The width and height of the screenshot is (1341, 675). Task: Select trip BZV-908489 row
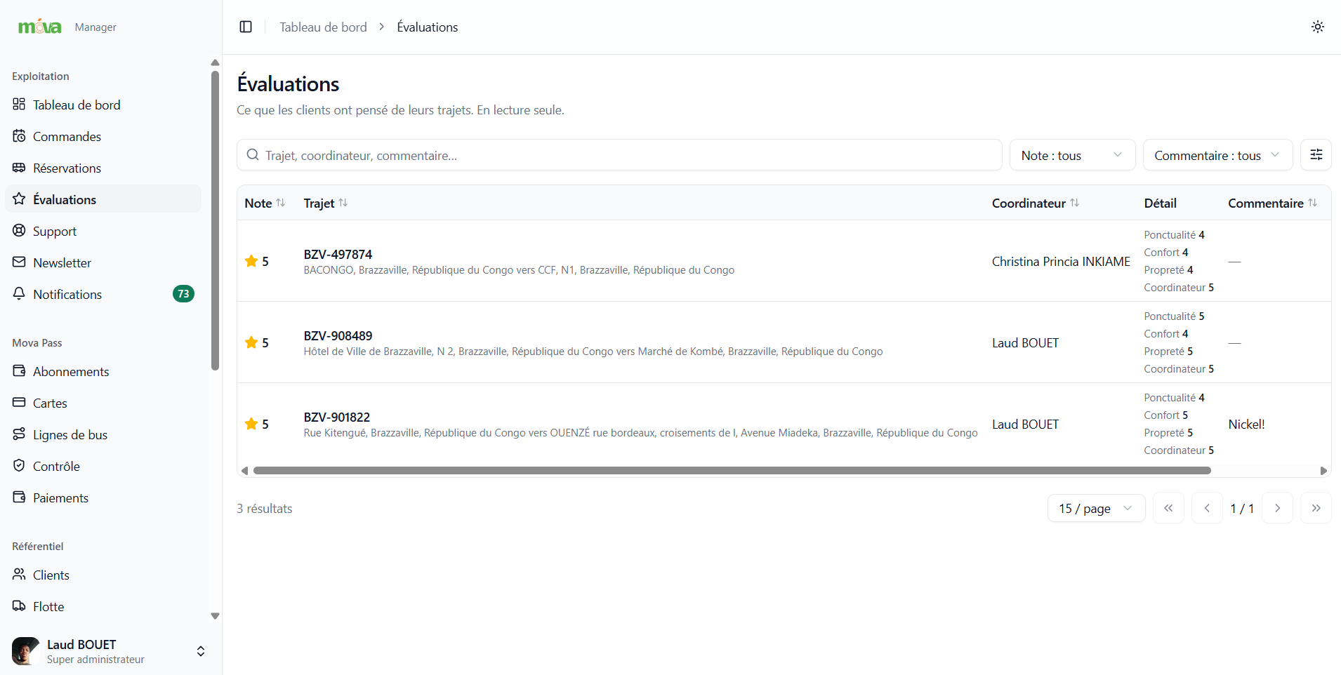tap(784, 342)
